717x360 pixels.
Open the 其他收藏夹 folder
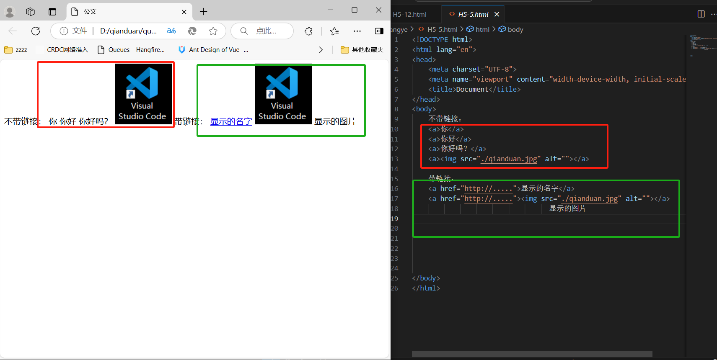tap(362, 50)
